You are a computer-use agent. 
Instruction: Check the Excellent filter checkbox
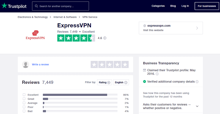tap(24, 95)
